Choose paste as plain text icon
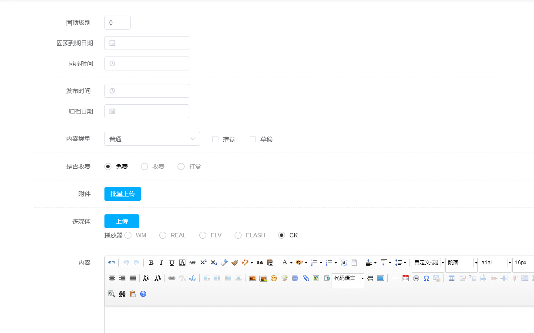 pyautogui.click(x=270, y=263)
